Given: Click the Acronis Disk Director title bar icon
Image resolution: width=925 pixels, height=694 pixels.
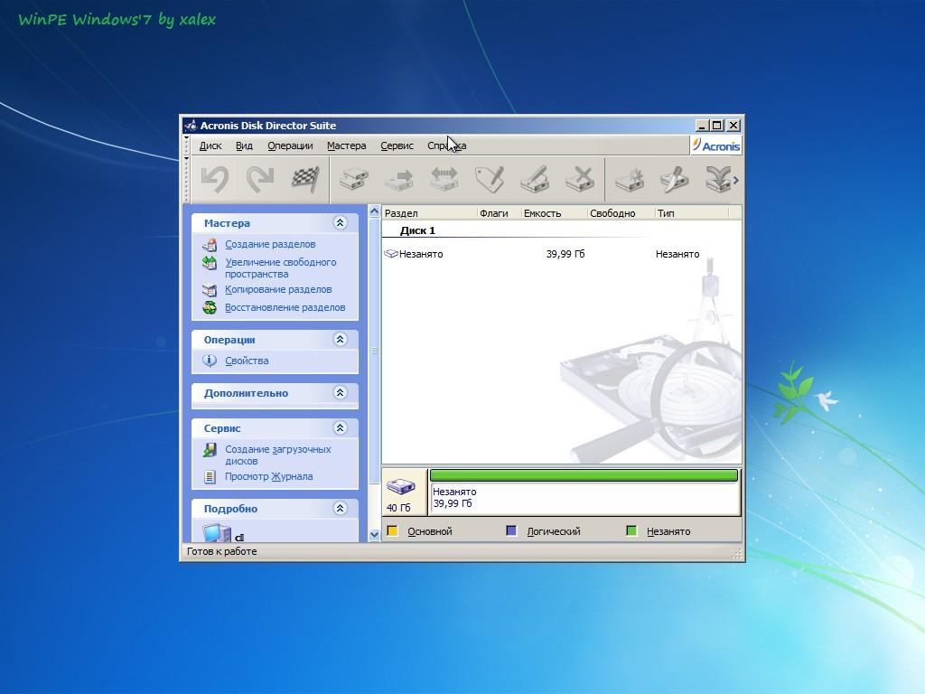Looking at the screenshot, I should 191,125.
